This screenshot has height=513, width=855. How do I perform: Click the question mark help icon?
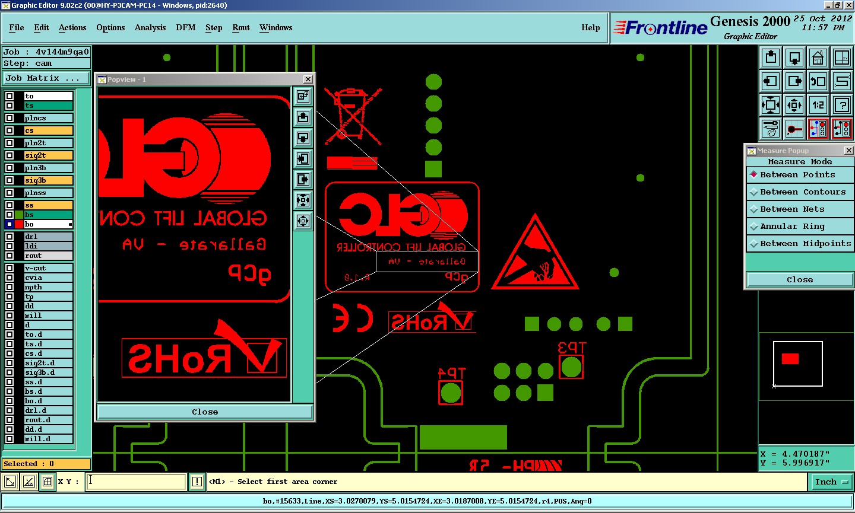pos(842,105)
